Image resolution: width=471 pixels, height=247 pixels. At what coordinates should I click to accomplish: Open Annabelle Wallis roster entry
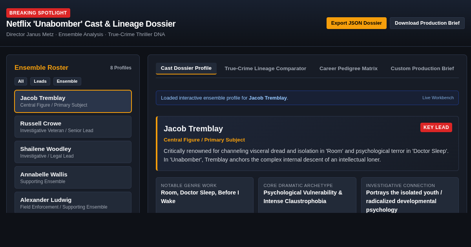point(73,178)
